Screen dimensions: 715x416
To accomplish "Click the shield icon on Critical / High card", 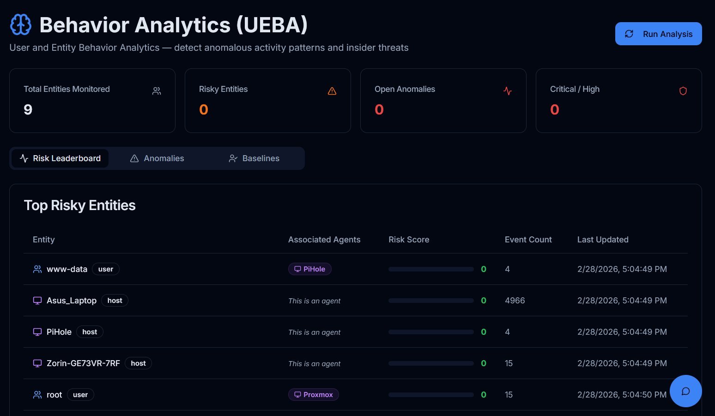I will coord(683,91).
